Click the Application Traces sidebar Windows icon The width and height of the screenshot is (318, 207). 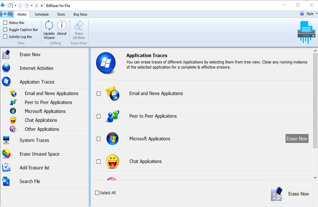6,82
